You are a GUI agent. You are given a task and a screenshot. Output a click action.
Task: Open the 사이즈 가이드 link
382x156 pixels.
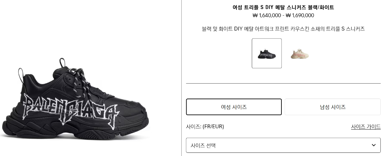coord(366,127)
